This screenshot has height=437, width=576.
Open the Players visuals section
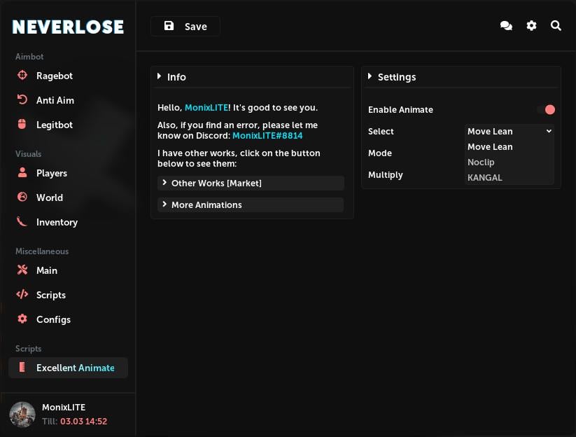[x=22, y=173]
